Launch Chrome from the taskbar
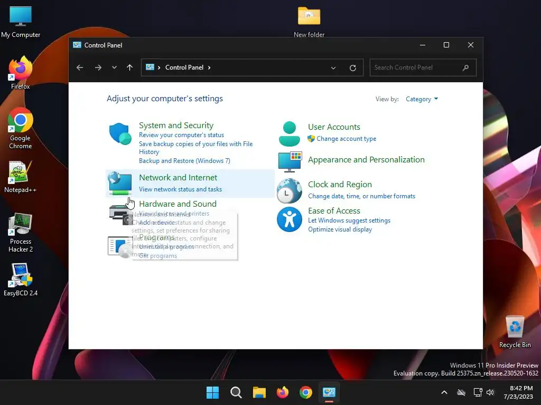Screen dimensions: 541x405 click(306, 392)
